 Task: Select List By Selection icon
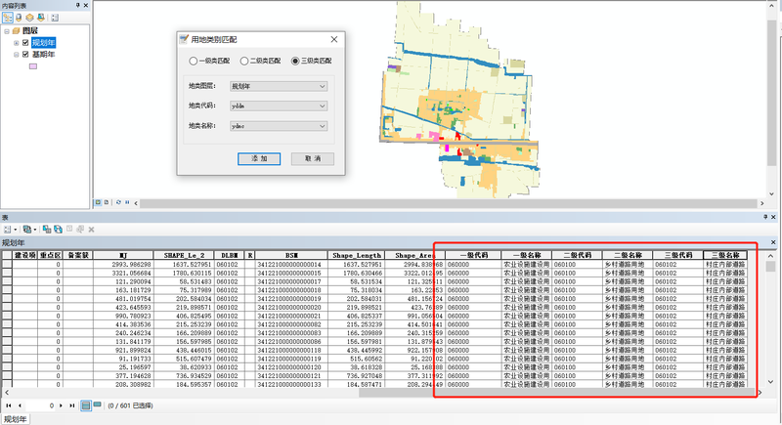[x=41, y=18]
